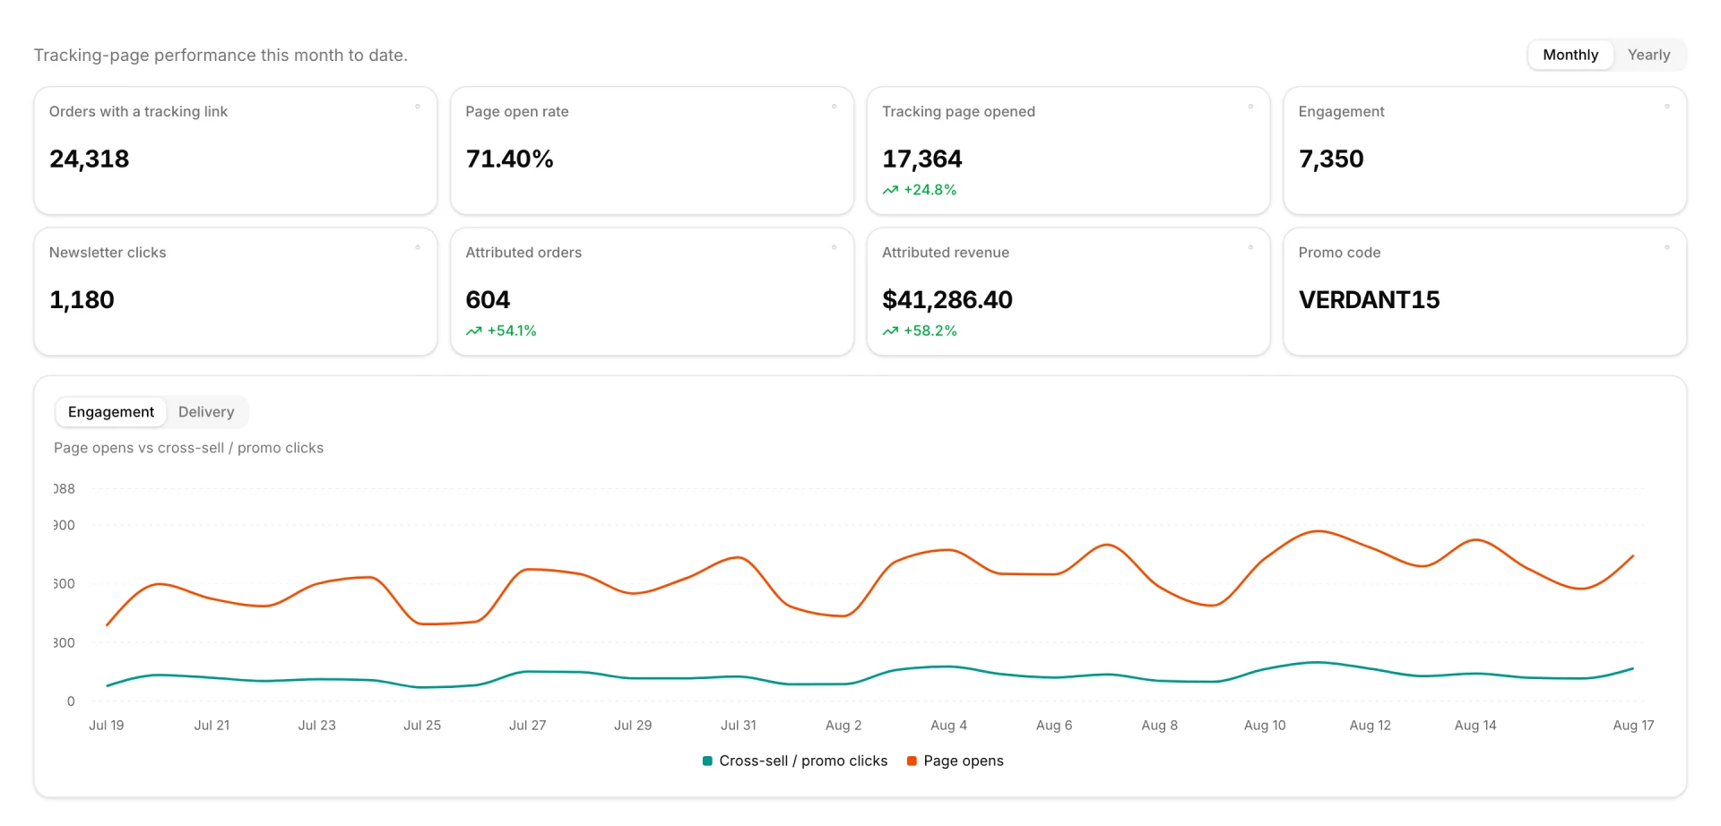Click the 71.40% page open rate value
1721x826 pixels.
(x=509, y=159)
